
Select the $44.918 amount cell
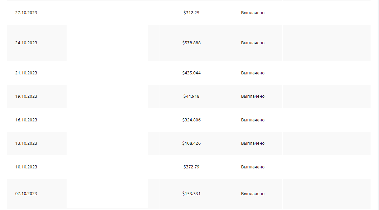pos(191,96)
